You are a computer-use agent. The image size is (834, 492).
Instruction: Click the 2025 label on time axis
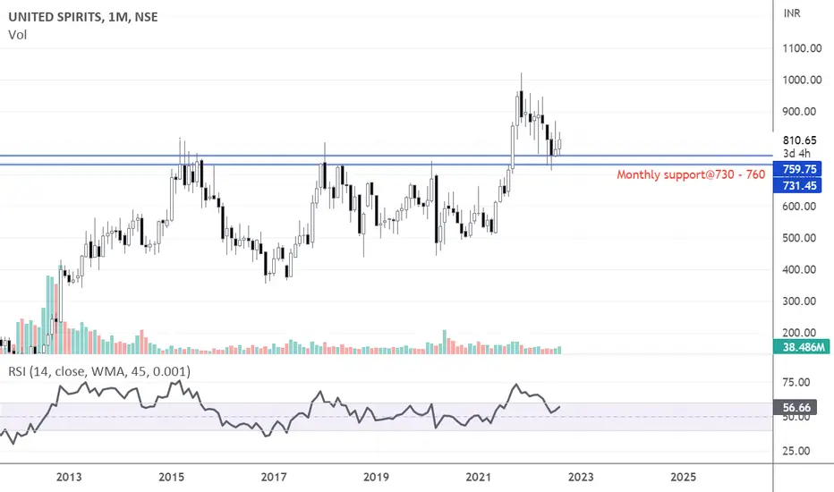pos(683,477)
